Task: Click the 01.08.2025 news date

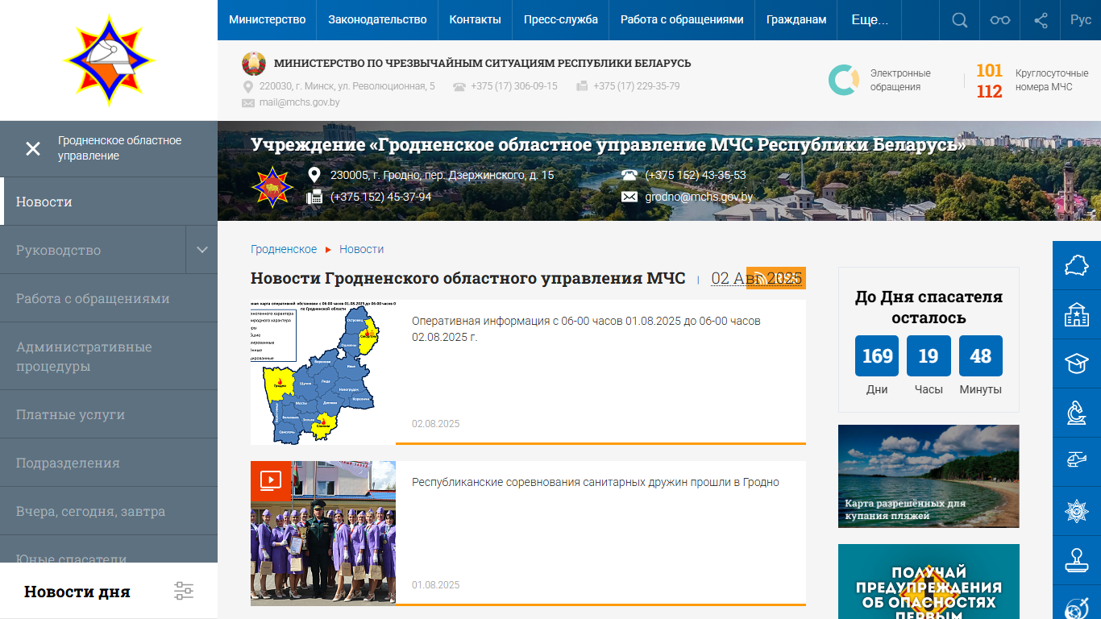Action: tap(436, 585)
